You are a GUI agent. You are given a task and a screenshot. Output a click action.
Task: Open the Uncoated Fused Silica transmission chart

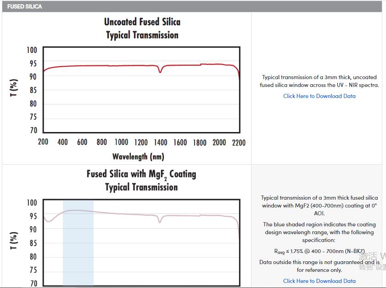tap(141, 90)
